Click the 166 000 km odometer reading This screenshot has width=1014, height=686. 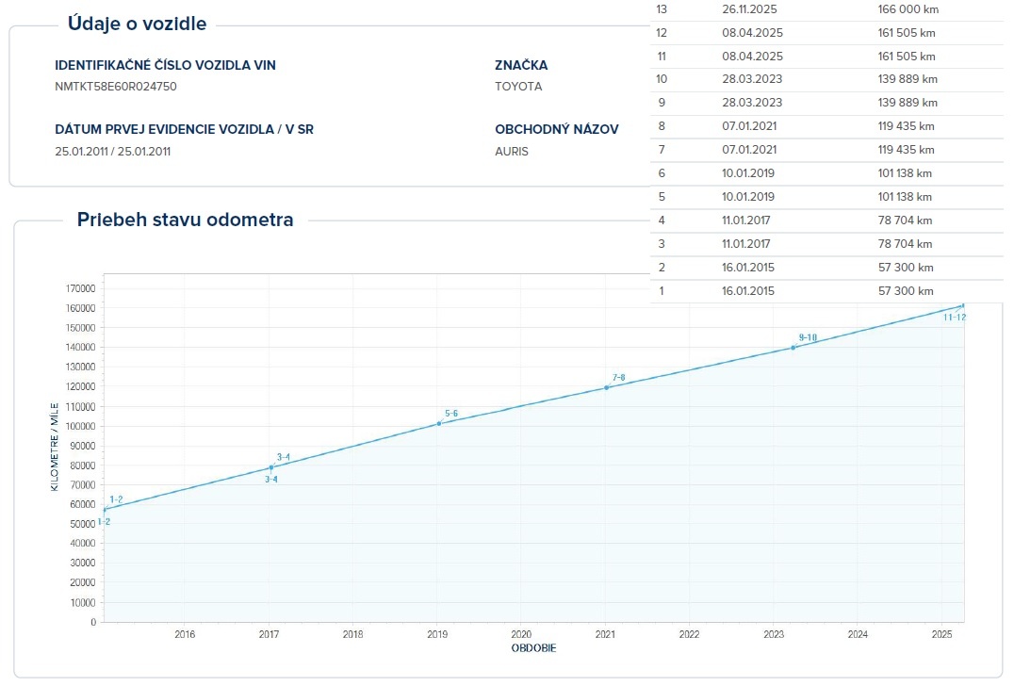pos(908,9)
